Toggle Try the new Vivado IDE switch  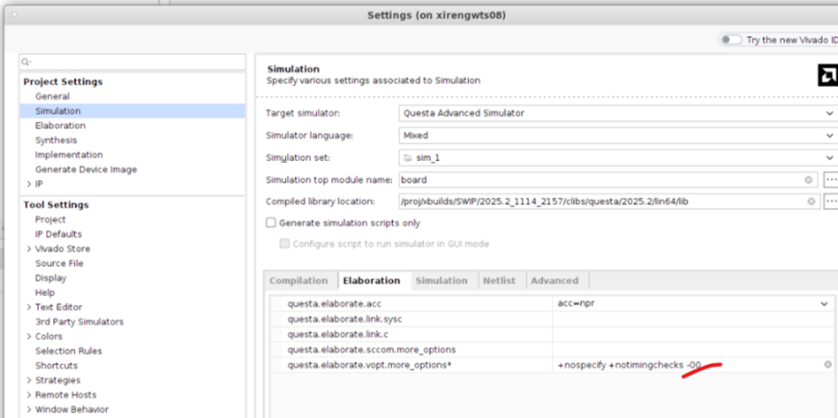click(x=730, y=40)
